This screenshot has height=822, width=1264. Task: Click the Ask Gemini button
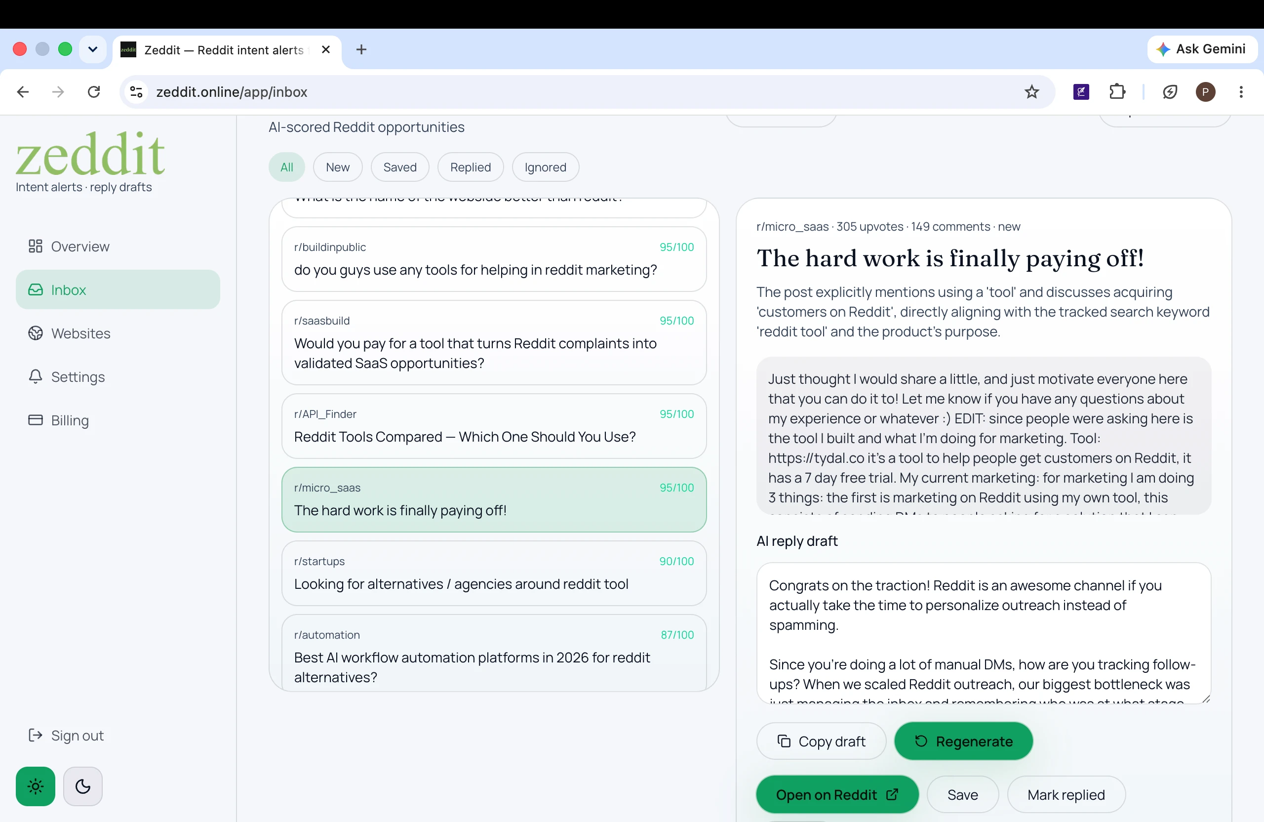pyautogui.click(x=1202, y=49)
